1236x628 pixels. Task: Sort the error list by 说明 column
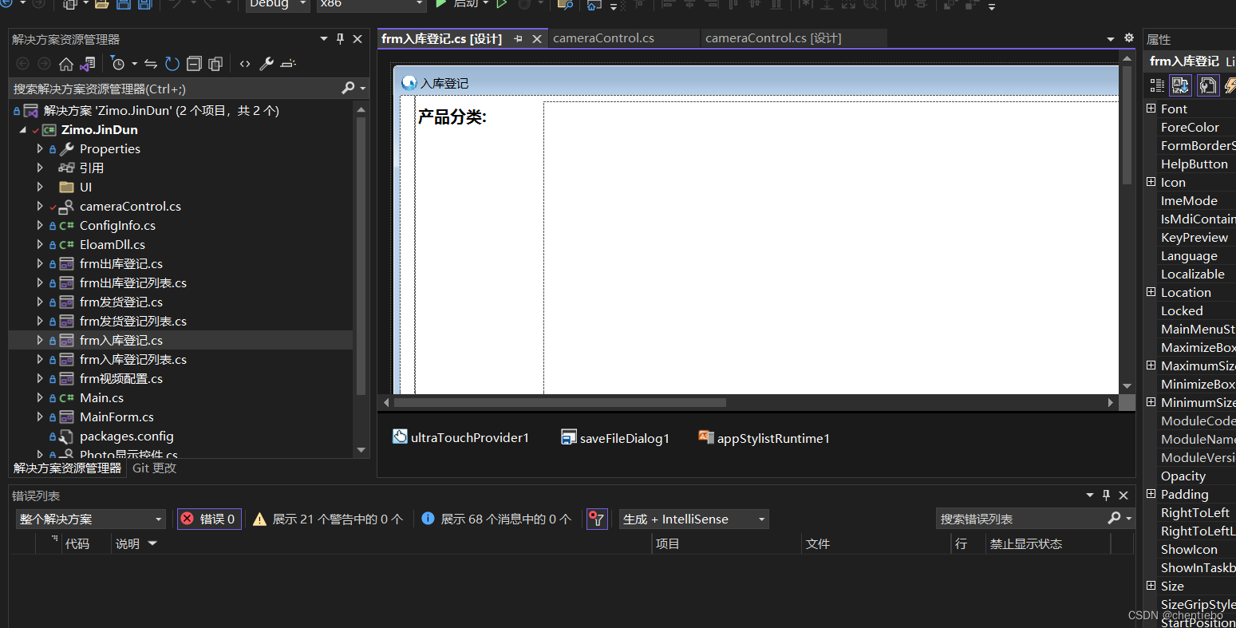(x=136, y=543)
